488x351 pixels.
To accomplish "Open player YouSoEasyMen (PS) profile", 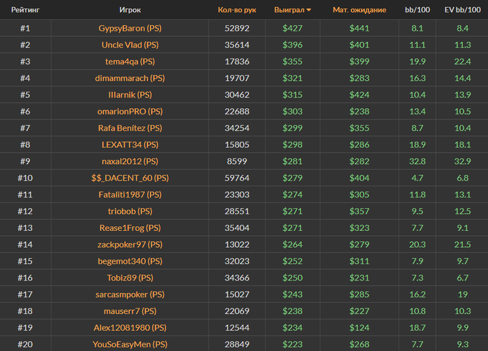I will tap(130, 345).
